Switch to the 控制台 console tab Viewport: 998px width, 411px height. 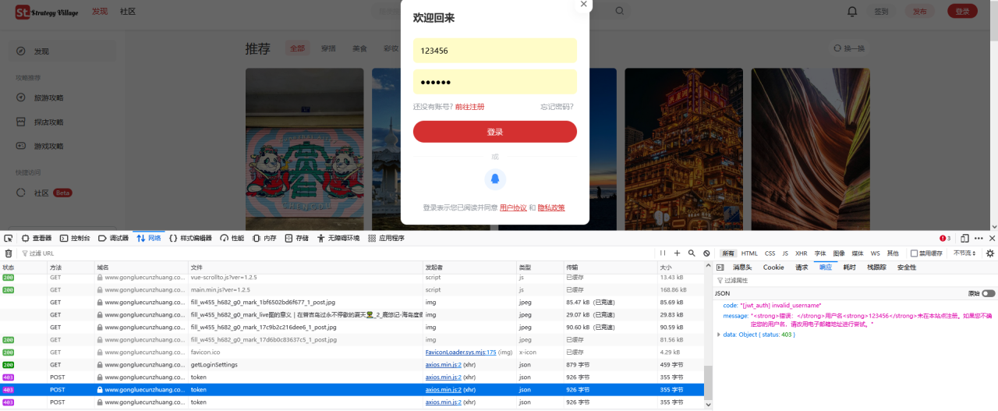tap(76, 238)
